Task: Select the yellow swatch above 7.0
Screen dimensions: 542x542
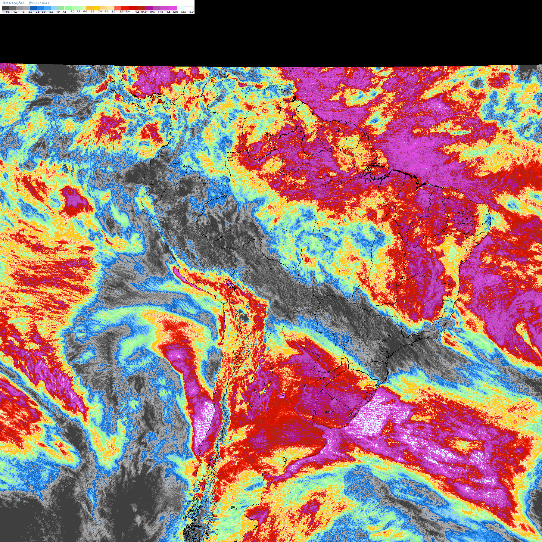Action: (x=97, y=8)
